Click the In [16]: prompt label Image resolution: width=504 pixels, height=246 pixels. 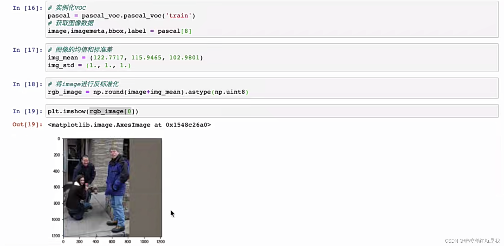(27, 8)
